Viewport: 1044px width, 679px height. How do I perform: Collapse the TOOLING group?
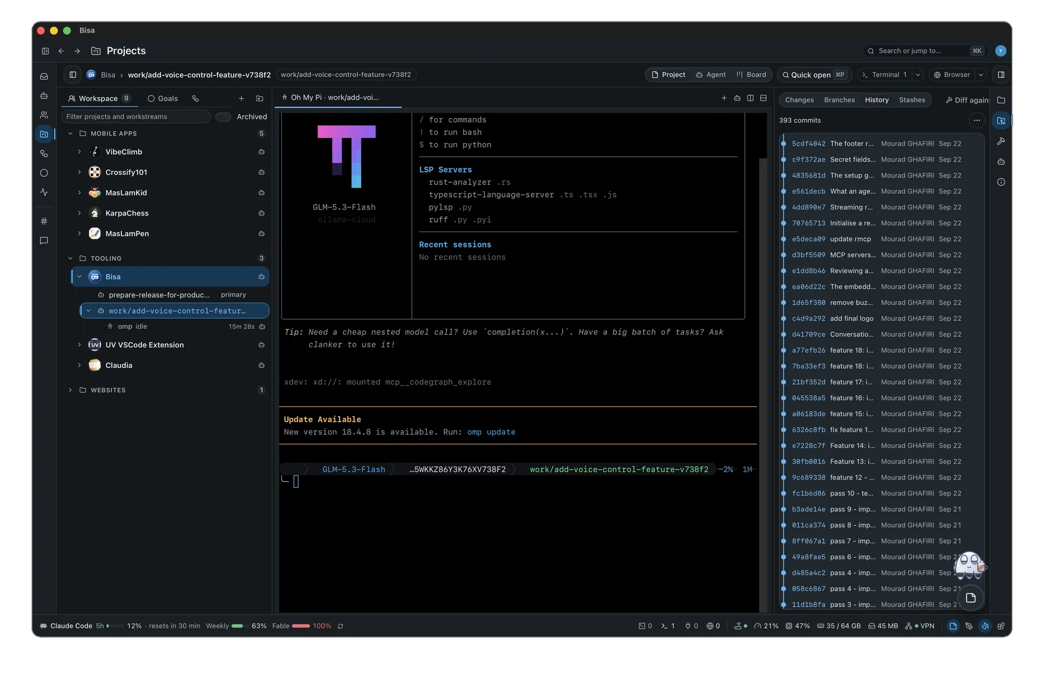click(70, 259)
